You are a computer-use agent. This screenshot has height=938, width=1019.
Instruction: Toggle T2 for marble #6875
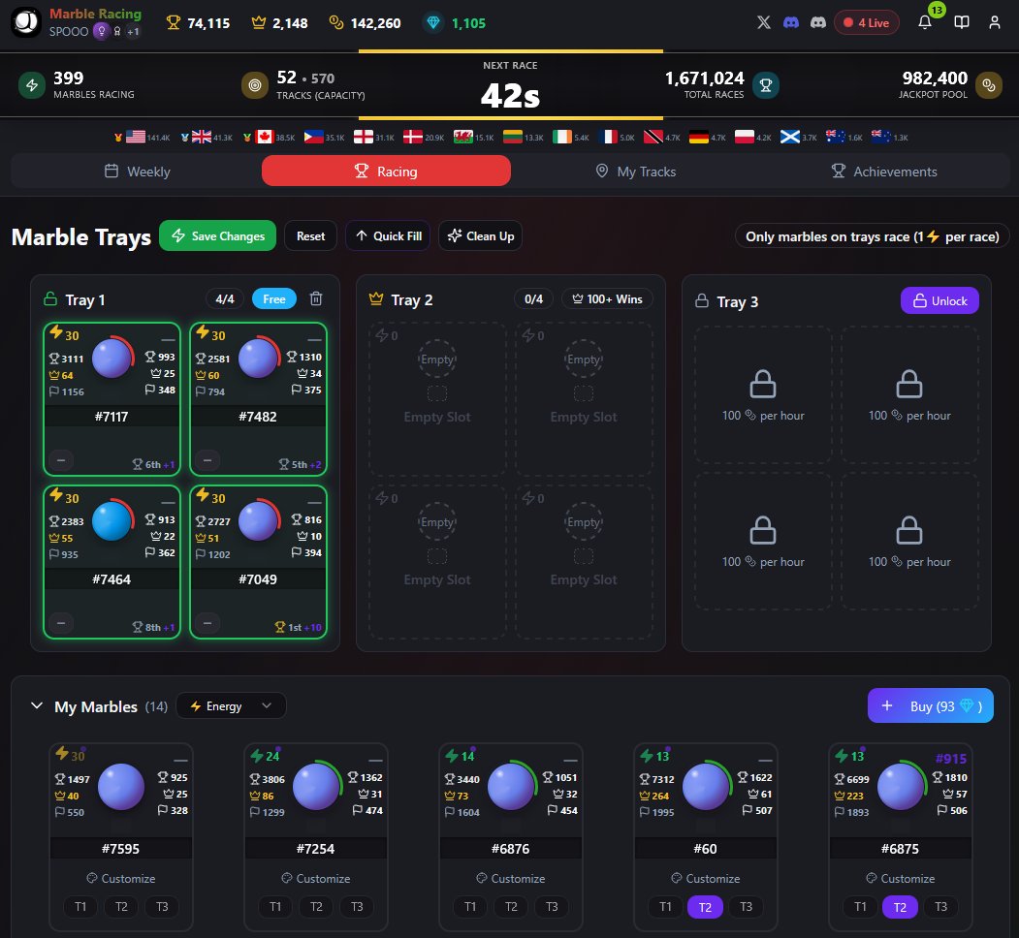point(900,906)
